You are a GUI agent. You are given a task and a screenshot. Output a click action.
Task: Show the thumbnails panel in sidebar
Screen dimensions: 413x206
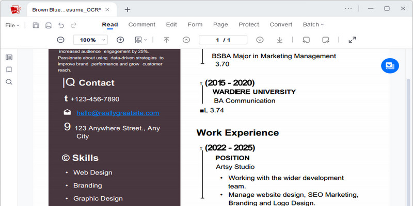point(9,57)
